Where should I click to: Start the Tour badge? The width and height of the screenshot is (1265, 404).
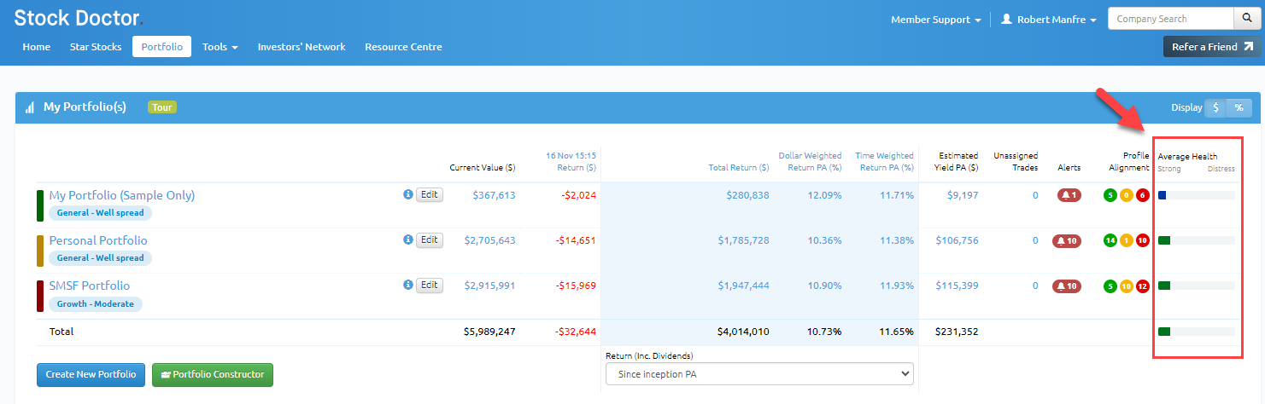coord(162,107)
